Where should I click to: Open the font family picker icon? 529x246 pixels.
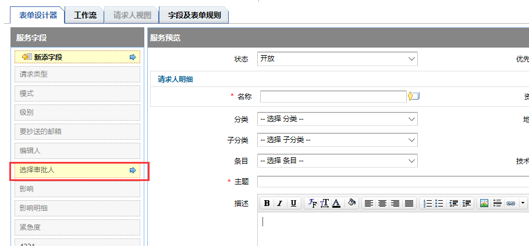[313, 203]
